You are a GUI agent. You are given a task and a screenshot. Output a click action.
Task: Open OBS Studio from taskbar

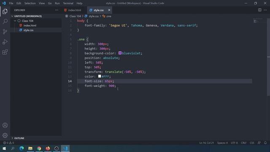tap(57, 148)
